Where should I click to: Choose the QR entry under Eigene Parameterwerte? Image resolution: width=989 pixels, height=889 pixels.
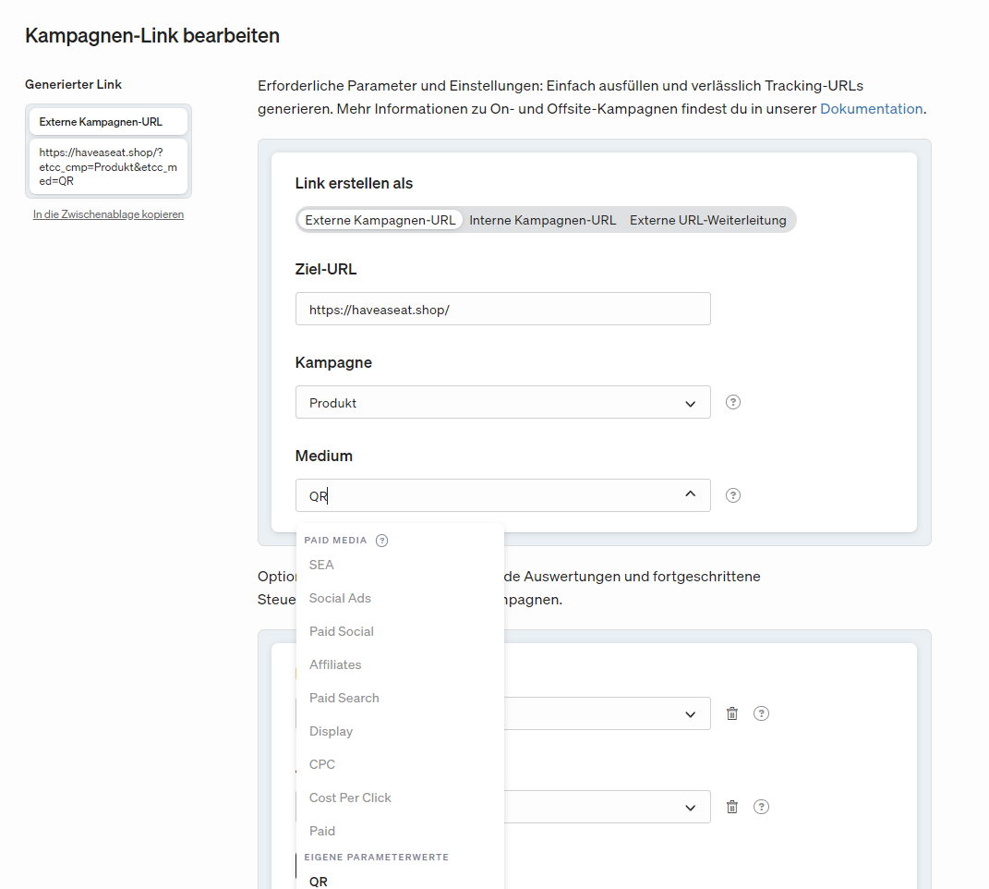point(319,882)
